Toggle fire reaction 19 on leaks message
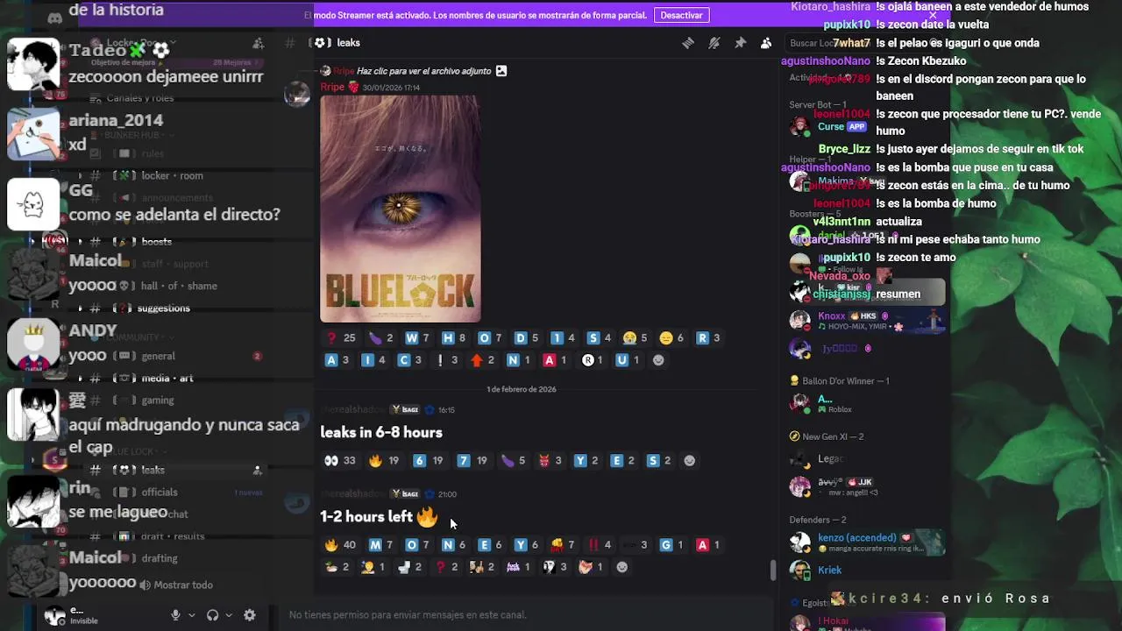 (x=384, y=461)
